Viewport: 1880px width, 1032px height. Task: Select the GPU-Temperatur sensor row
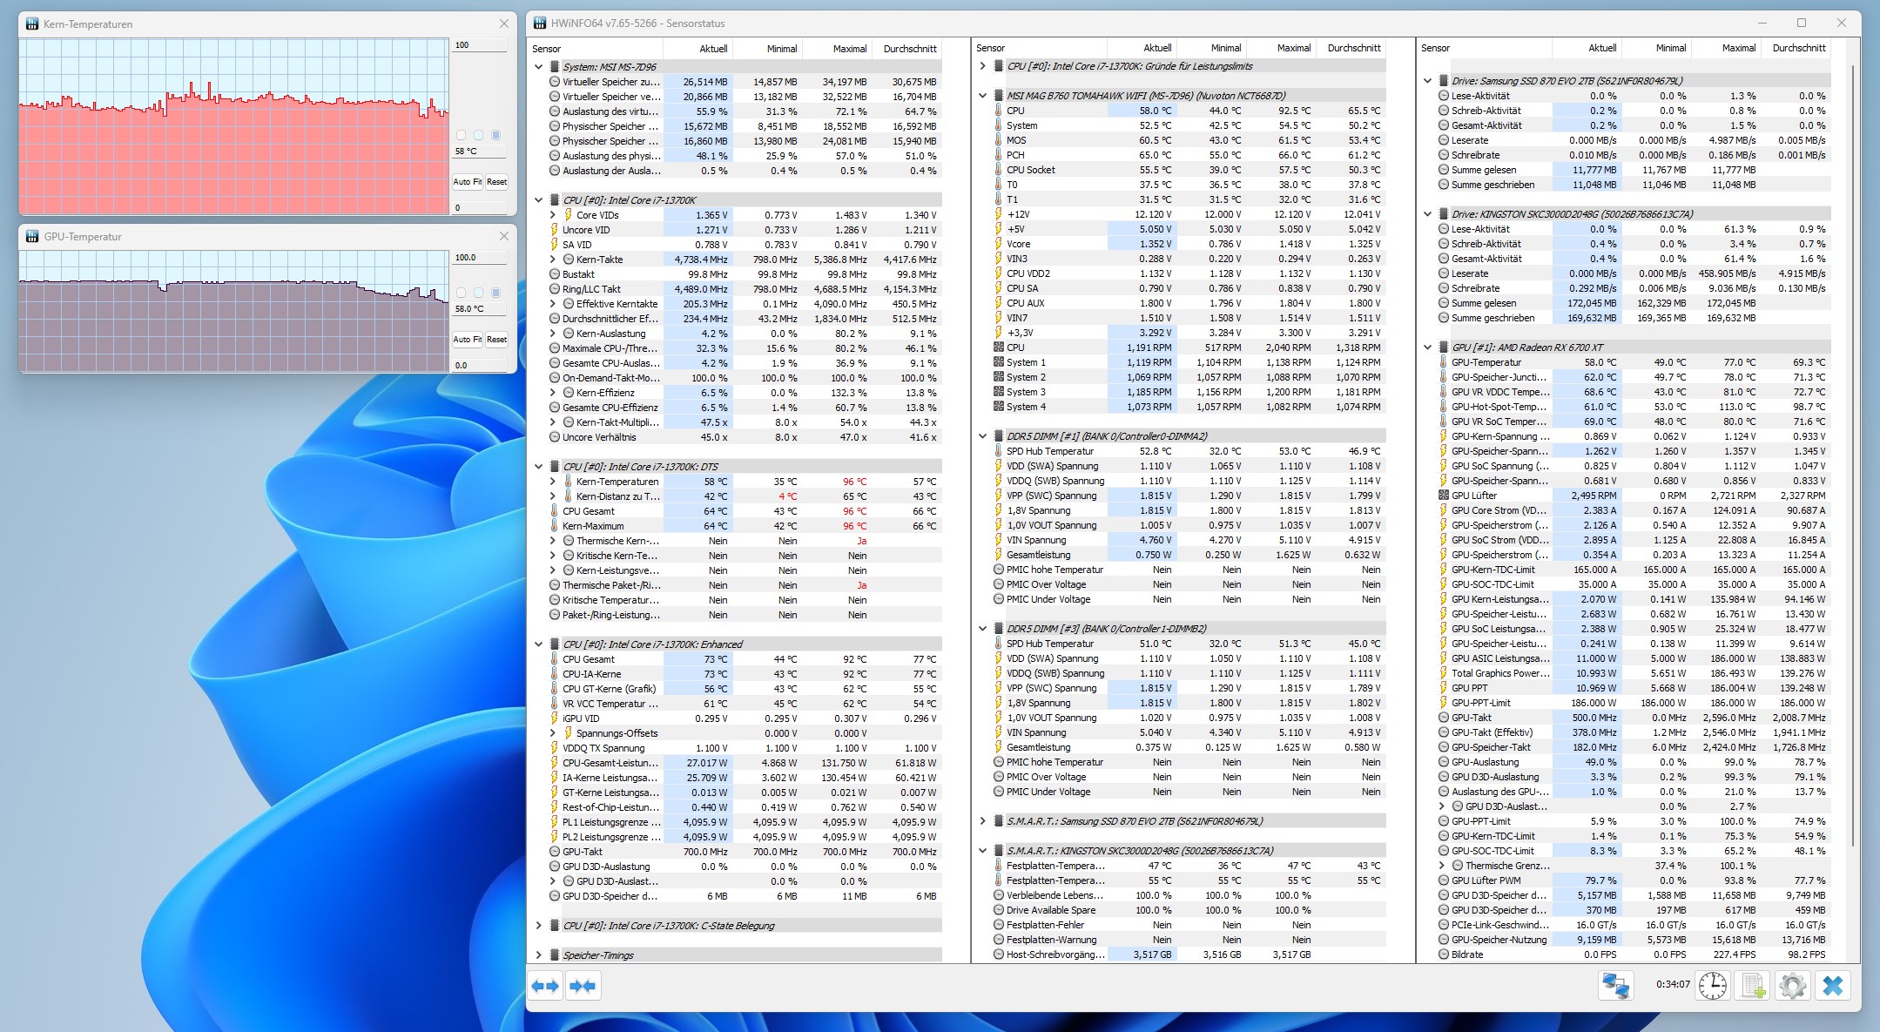tap(1486, 362)
